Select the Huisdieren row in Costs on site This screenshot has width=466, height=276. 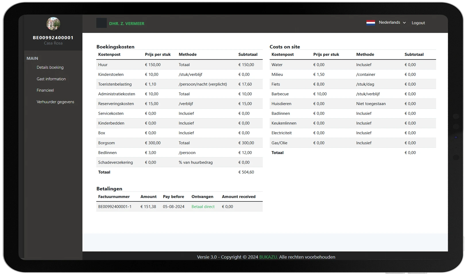[x=352, y=104]
